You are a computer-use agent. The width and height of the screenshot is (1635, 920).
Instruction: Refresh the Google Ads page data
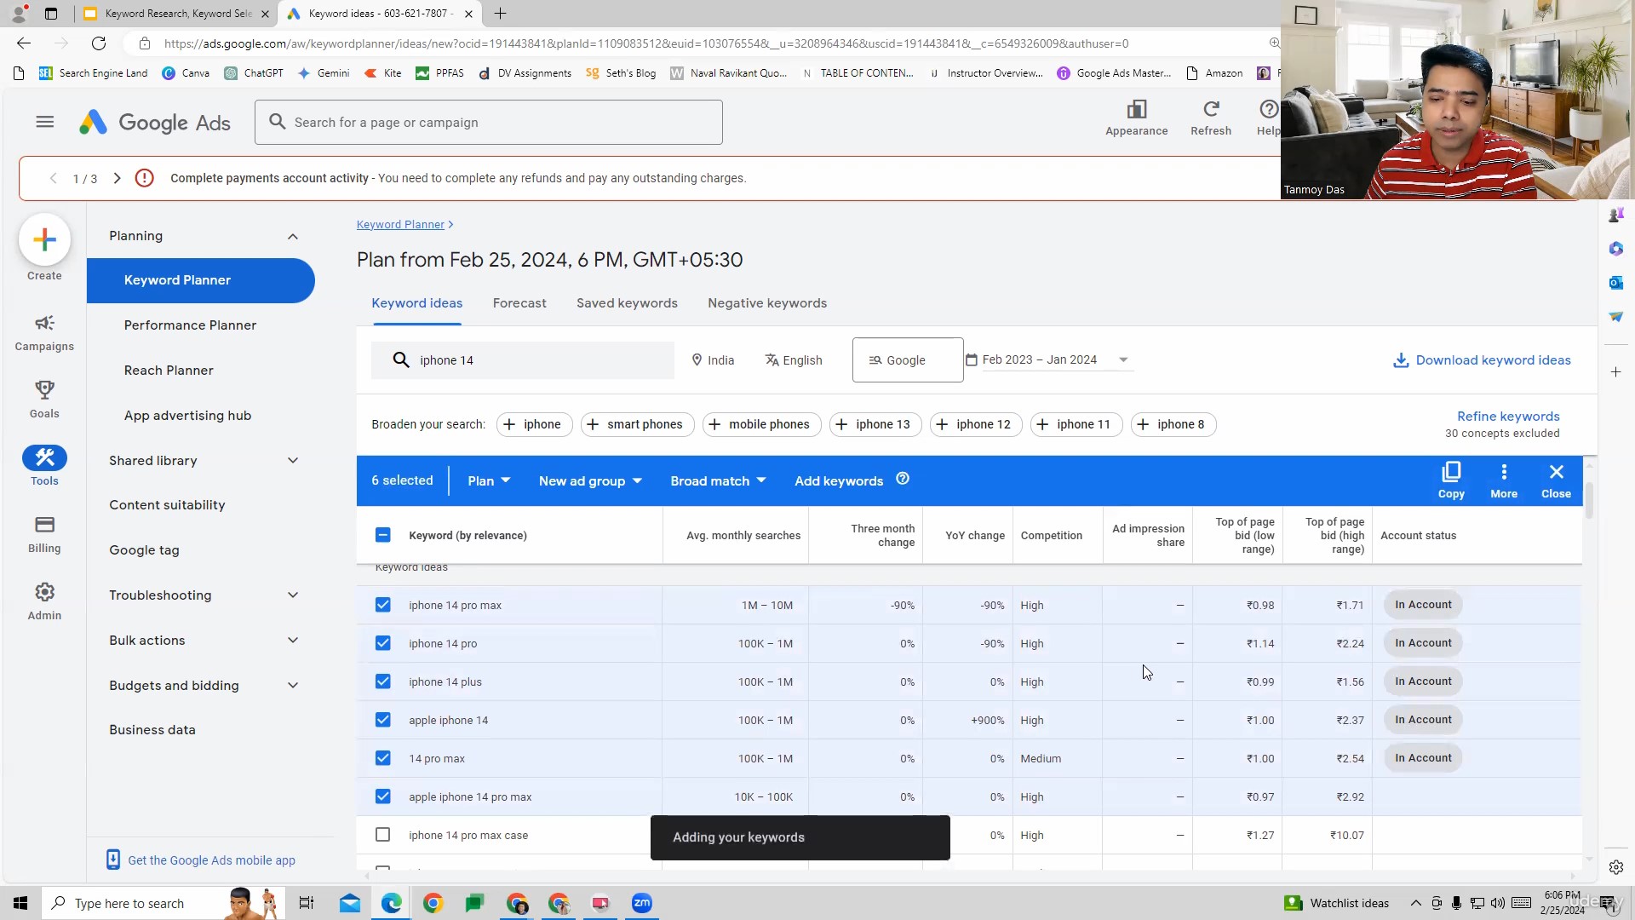(1210, 118)
